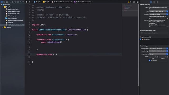169x95 pixels.
Task: Open the Breakpoint navigator
Action: point(21,2)
